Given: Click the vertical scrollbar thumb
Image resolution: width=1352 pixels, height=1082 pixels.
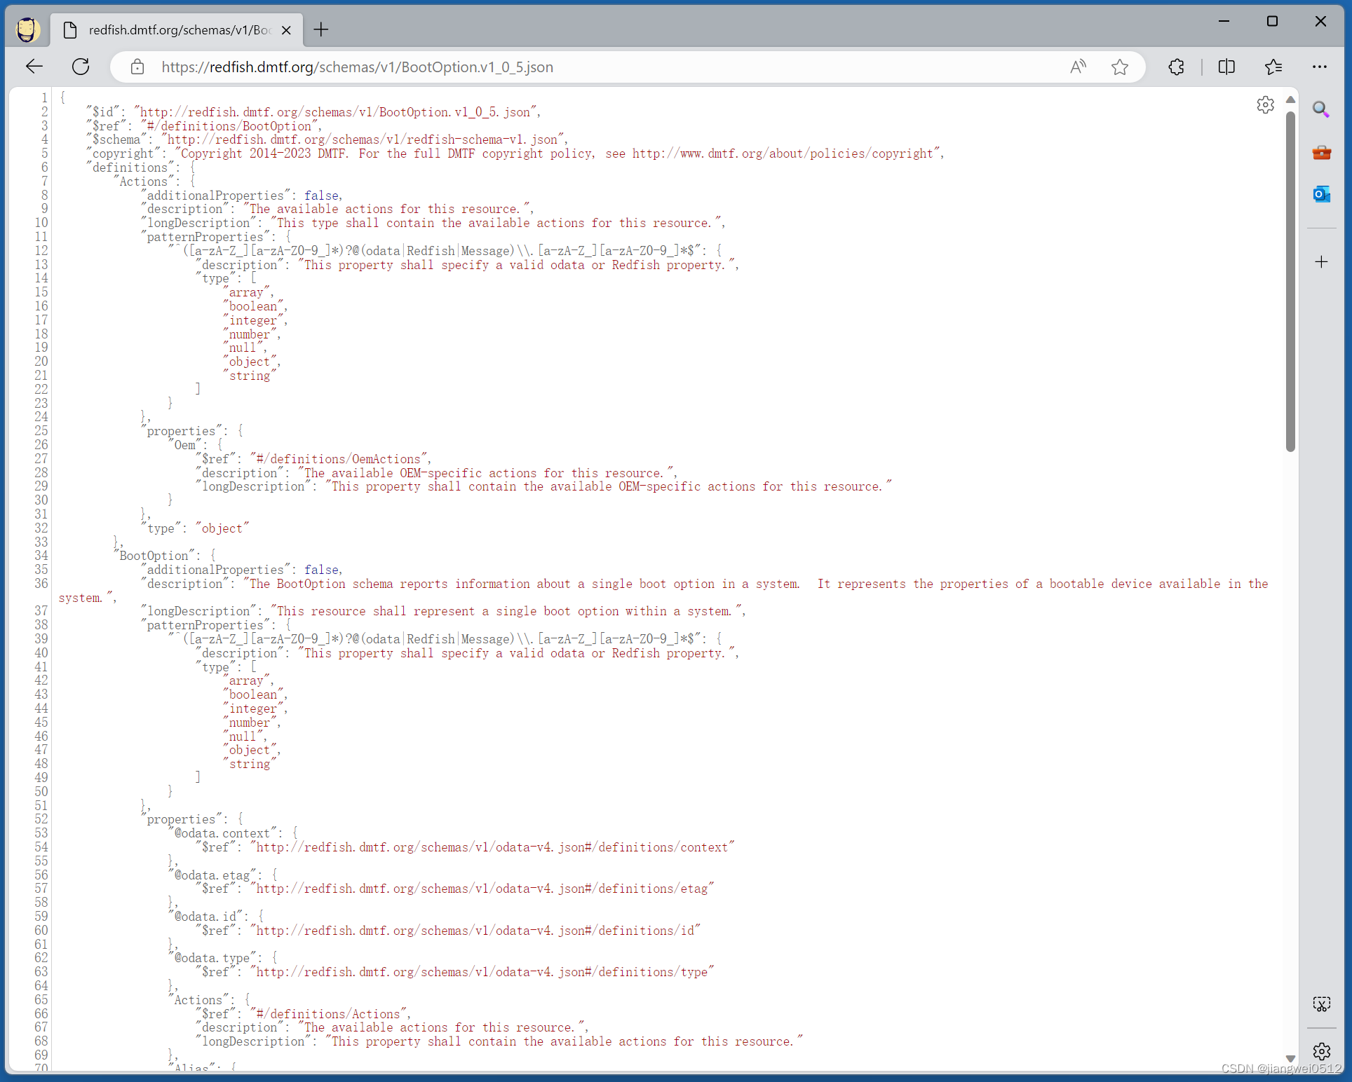Looking at the screenshot, I should tap(1290, 282).
